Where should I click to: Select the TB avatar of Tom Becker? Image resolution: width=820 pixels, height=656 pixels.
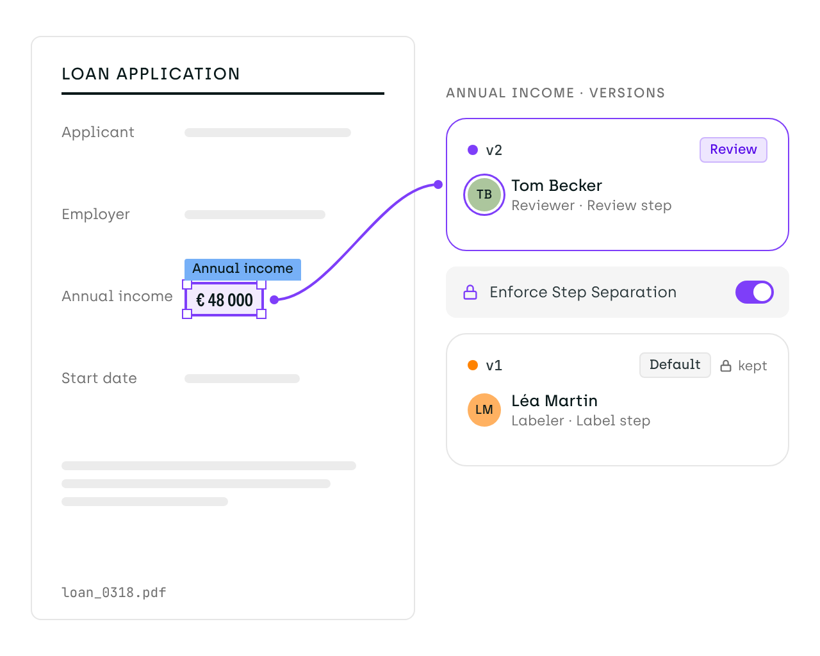tap(484, 195)
